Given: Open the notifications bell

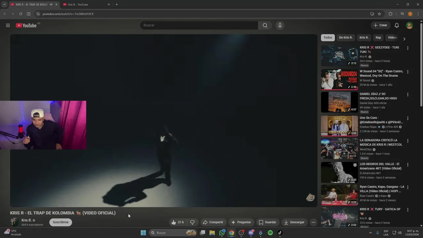Looking at the screenshot, I should pos(397,25).
